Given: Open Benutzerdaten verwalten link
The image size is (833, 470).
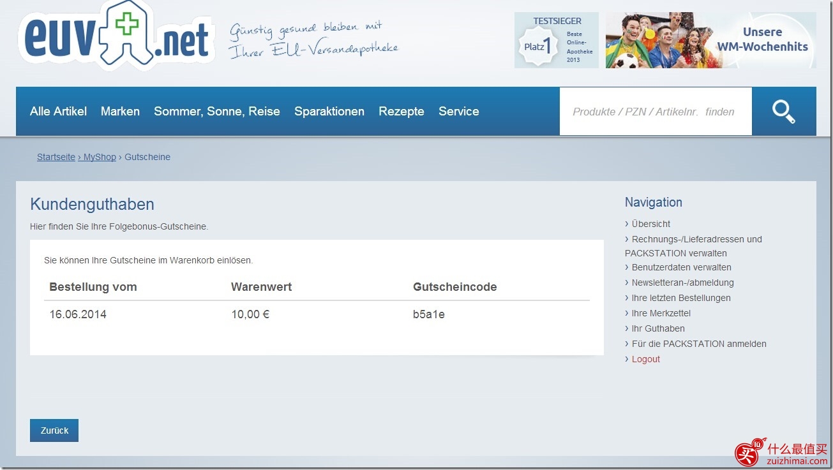Looking at the screenshot, I should click(682, 267).
